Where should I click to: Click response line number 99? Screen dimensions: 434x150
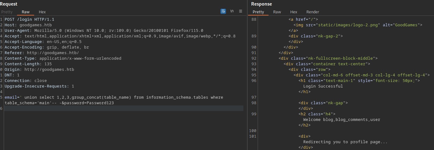254,114
